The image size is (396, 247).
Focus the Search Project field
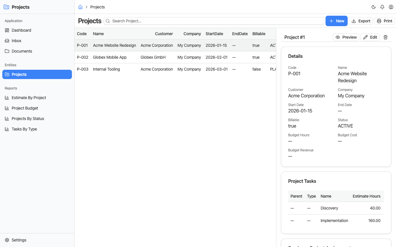click(x=214, y=21)
